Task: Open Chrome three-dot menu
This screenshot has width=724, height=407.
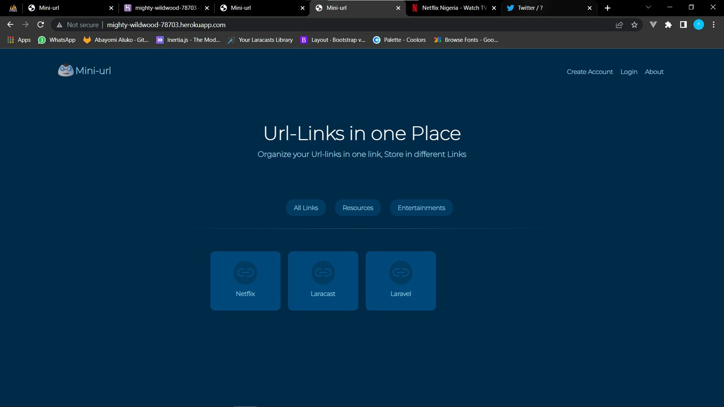Action: coord(713,25)
